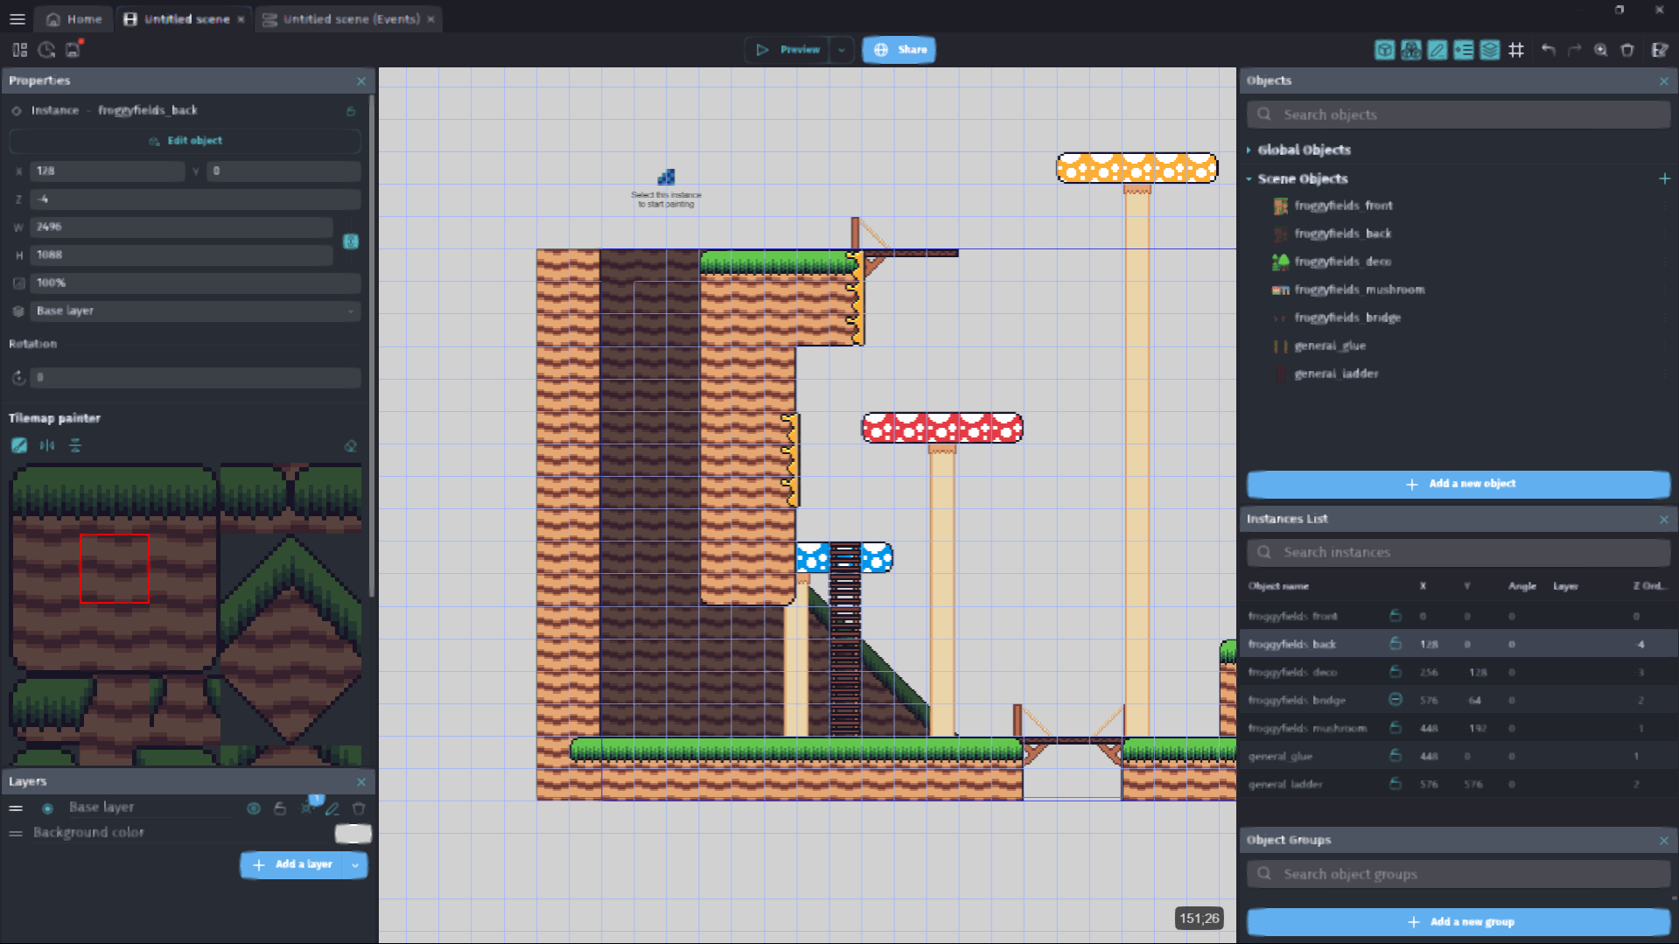Toggle the grid icon in toolbar
The width and height of the screenshot is (1679, 944).
pos(1516,50)
